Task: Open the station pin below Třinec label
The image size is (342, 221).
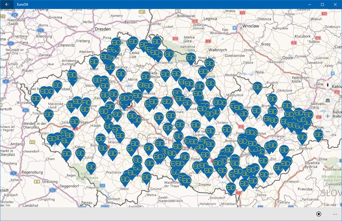Action: [x=318, y=135]
